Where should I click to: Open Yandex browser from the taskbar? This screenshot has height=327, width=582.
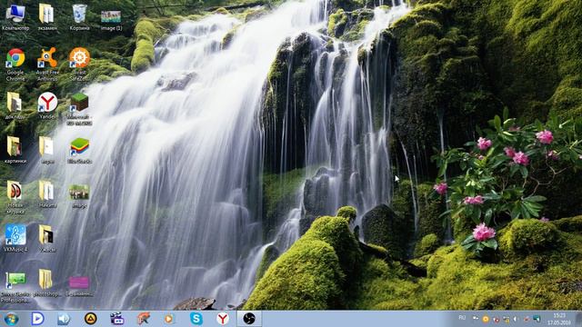click(x=223, y=319)
